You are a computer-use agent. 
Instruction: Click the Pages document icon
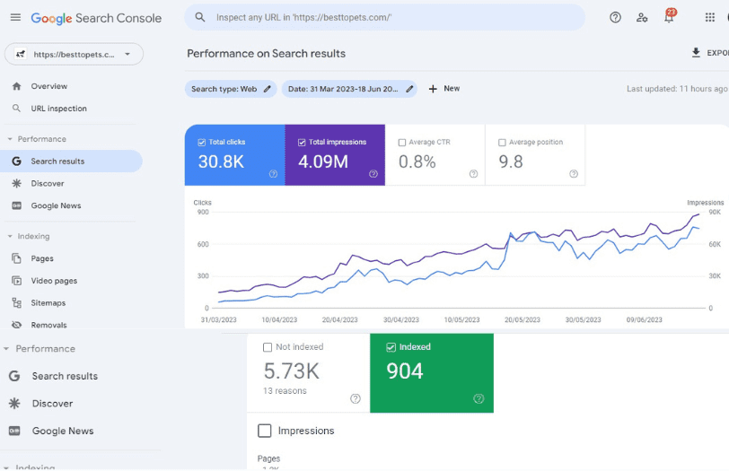(x=17, y=258)
